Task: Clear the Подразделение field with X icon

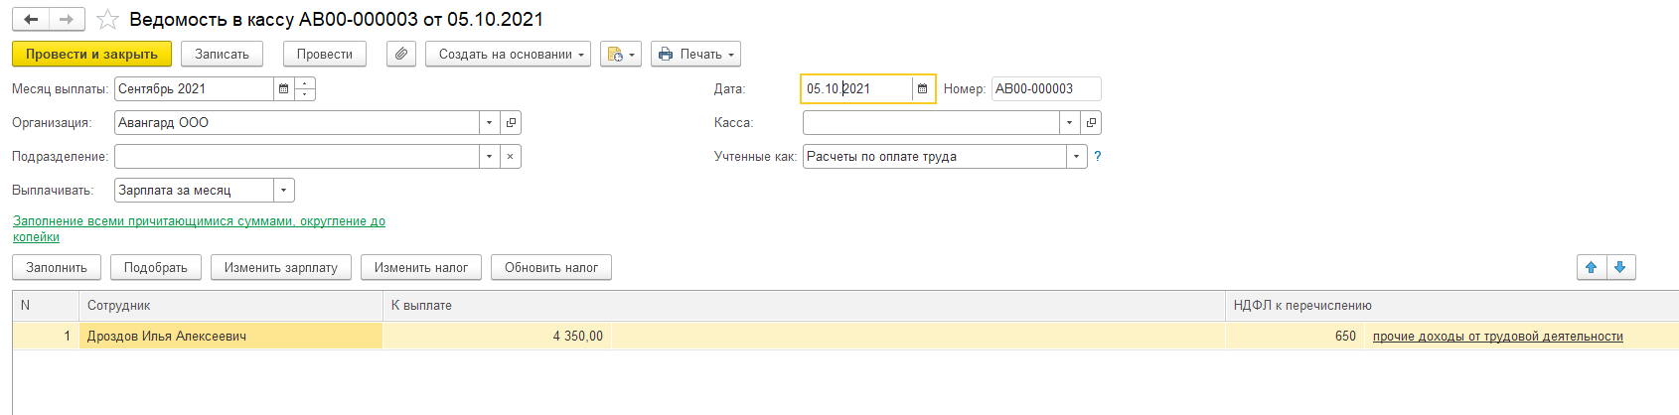Action: click(x=510, y=157)
